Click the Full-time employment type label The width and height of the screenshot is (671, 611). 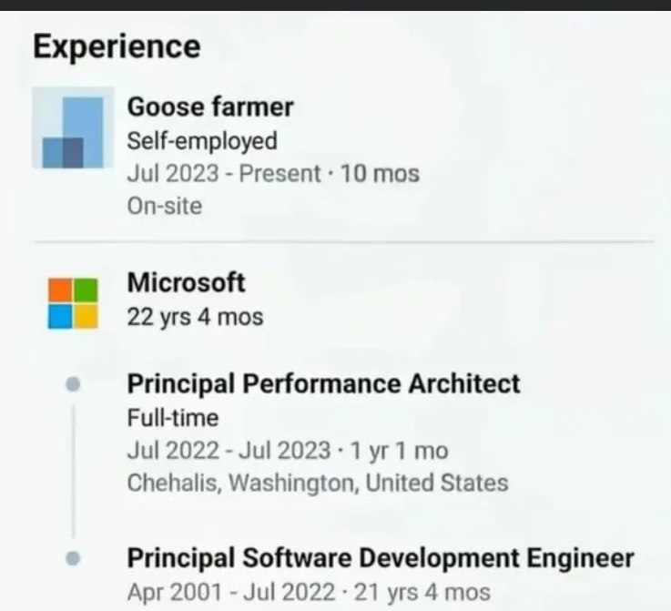coord(173,418)
